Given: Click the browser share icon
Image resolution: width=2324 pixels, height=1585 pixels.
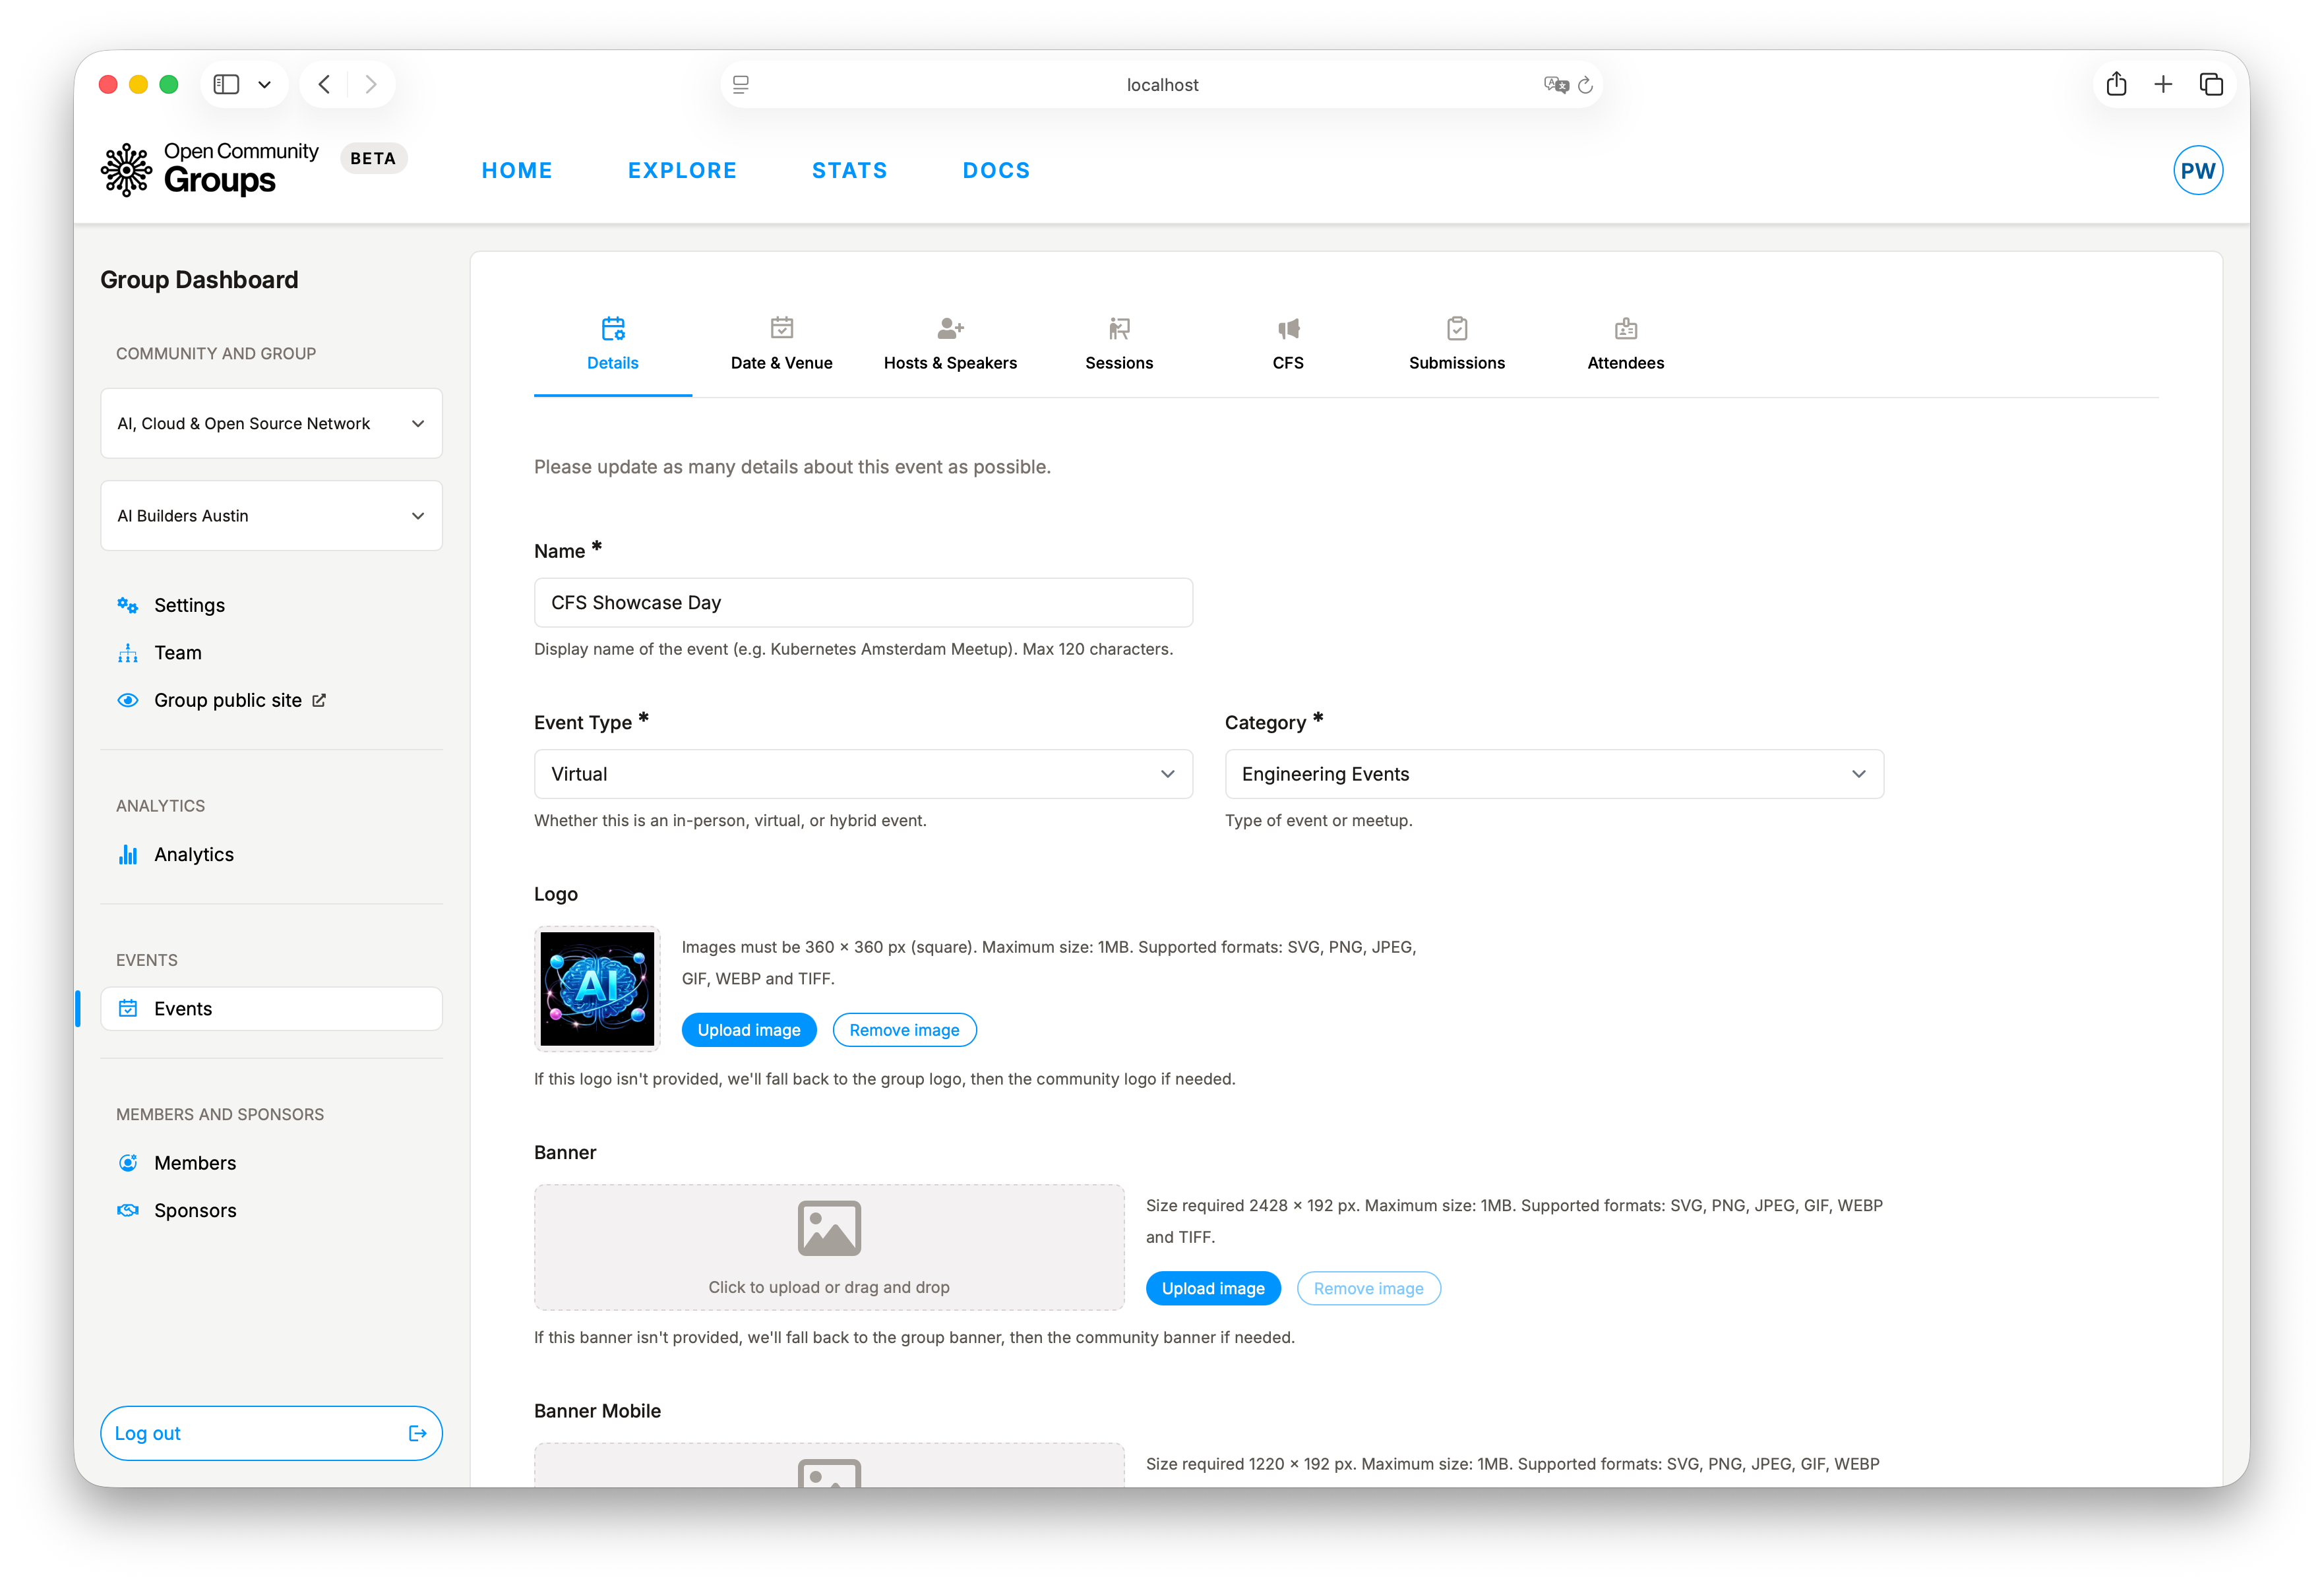Looking at the screenshot, I should 2116,84.
